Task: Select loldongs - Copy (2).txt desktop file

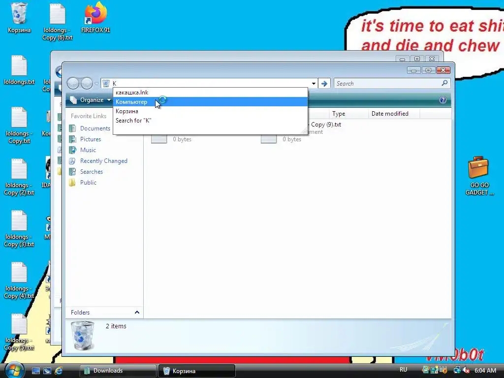Action: [x=19, y=177]
